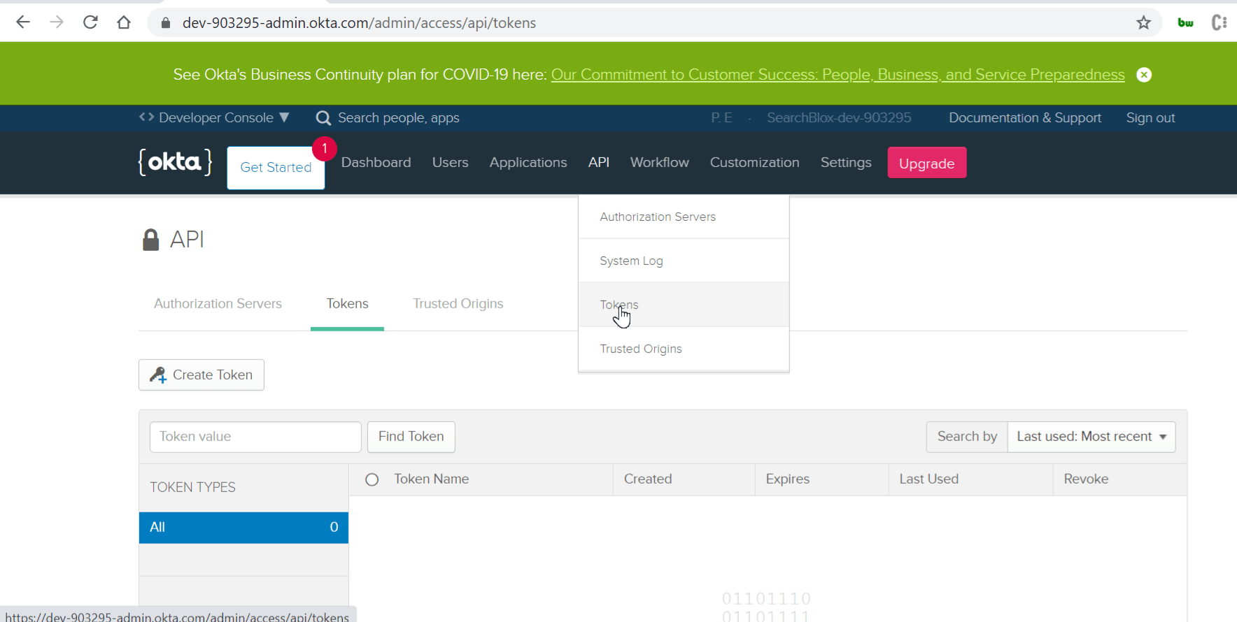
Task: Click the Create Token button
Action: click(202, 375)
